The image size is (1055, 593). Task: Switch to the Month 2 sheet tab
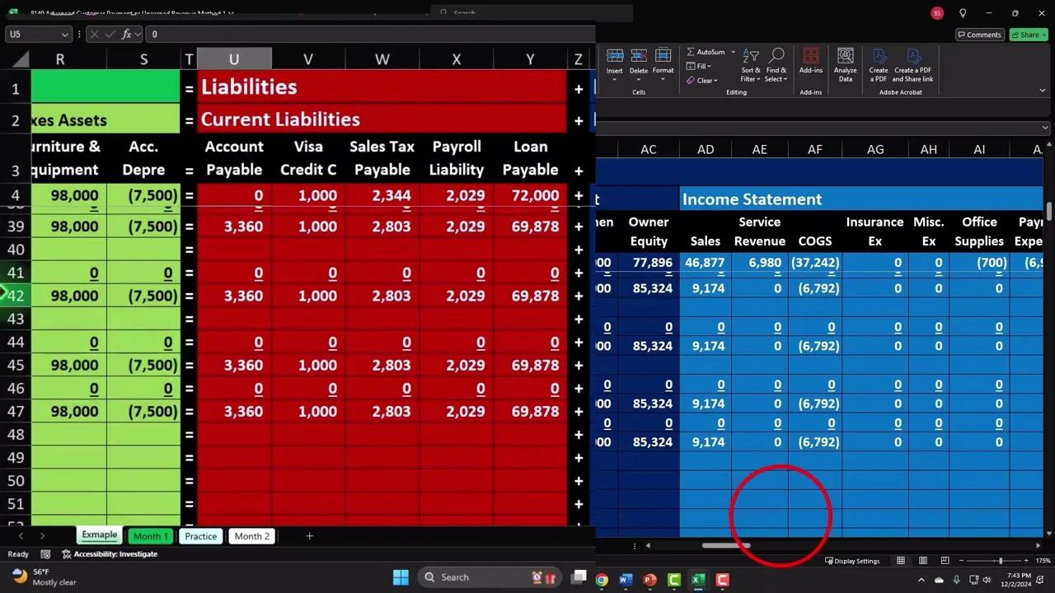coord(251,536)
